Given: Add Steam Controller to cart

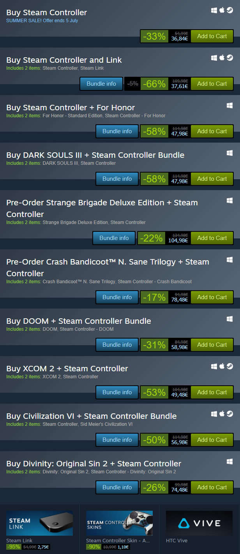Looking at the screenshot, I should pos(212,36).
